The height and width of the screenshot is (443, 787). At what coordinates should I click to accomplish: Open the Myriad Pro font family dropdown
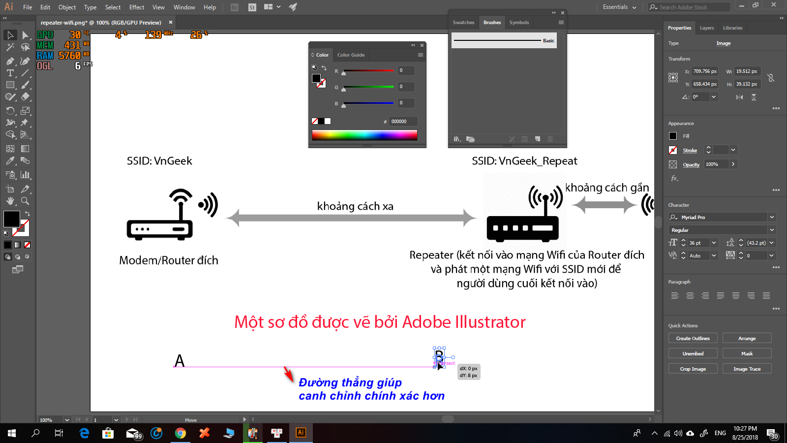pos(772,217)
